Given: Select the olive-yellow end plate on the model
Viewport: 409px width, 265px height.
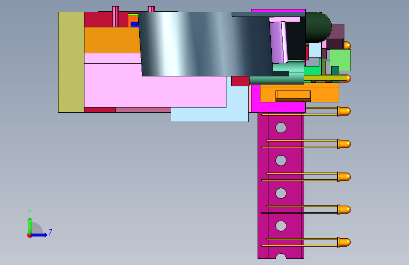Looking at the screenshot, I should pos(71,62).
